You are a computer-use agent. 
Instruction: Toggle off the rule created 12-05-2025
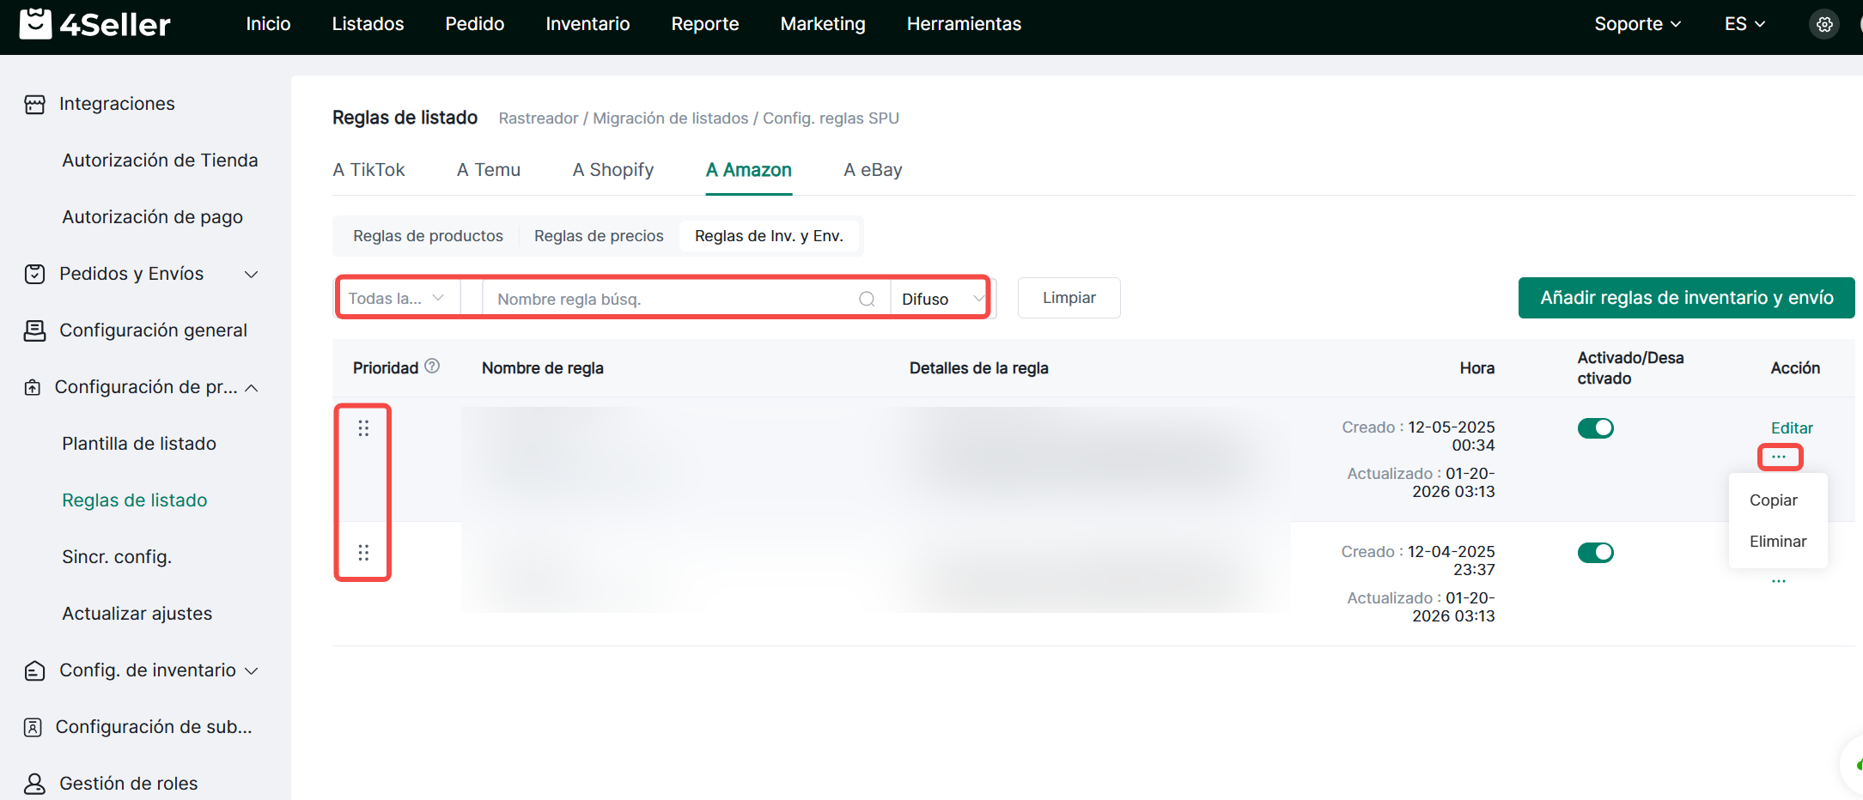[x=1596, y=428]
